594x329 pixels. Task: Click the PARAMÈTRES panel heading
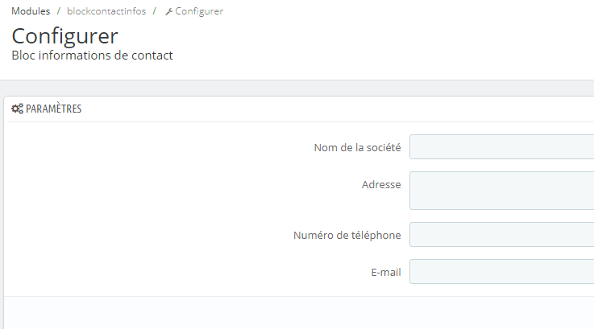click(53, 109)
